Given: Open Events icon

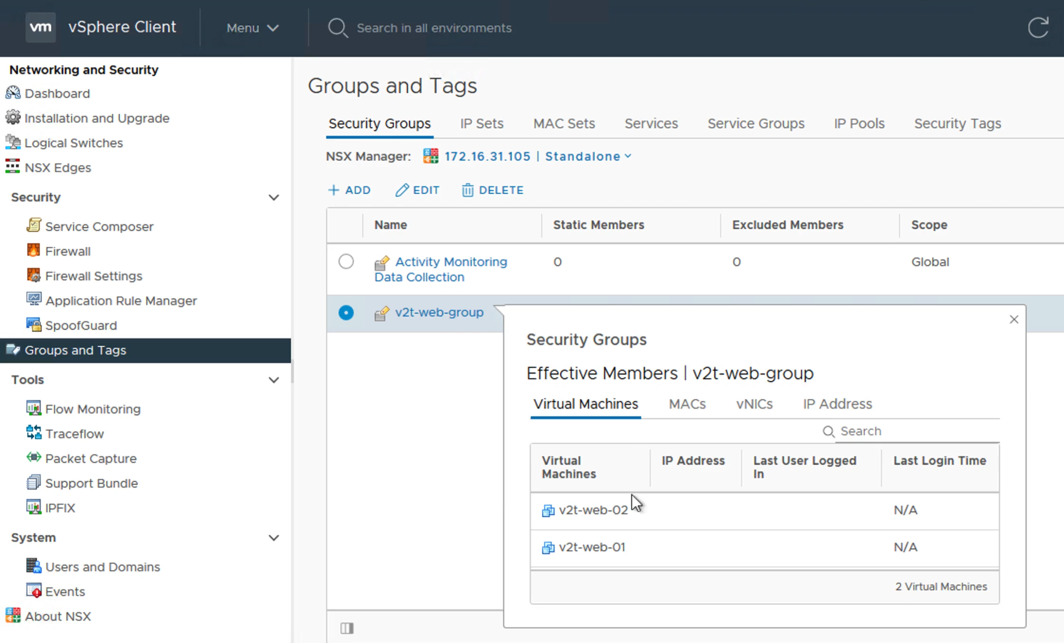Looking at the screenshot, I should point(33,591).
